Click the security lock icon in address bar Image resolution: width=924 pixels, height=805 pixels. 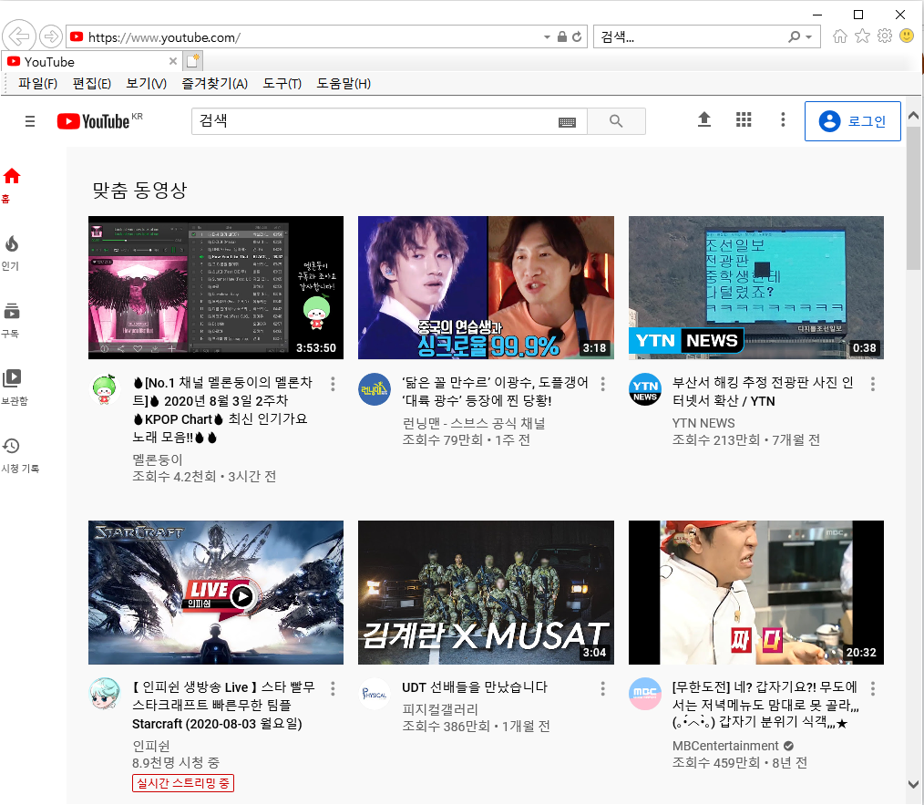tap(562, 37)
